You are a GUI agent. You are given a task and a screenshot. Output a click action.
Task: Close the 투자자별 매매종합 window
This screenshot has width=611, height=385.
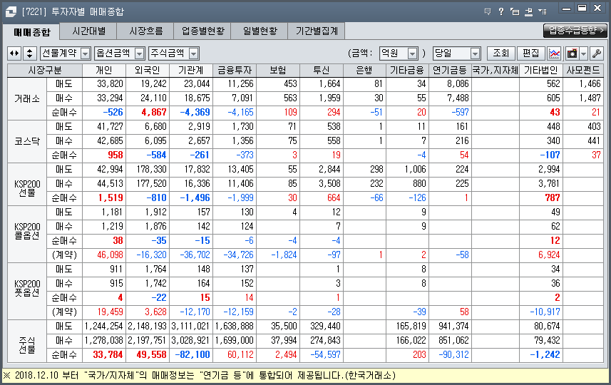pyautogui.click(x=597, y=8)
